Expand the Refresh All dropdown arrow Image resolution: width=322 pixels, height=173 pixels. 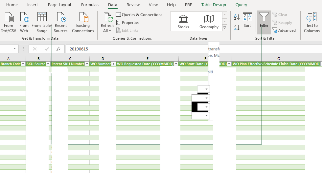click(110, 31)
